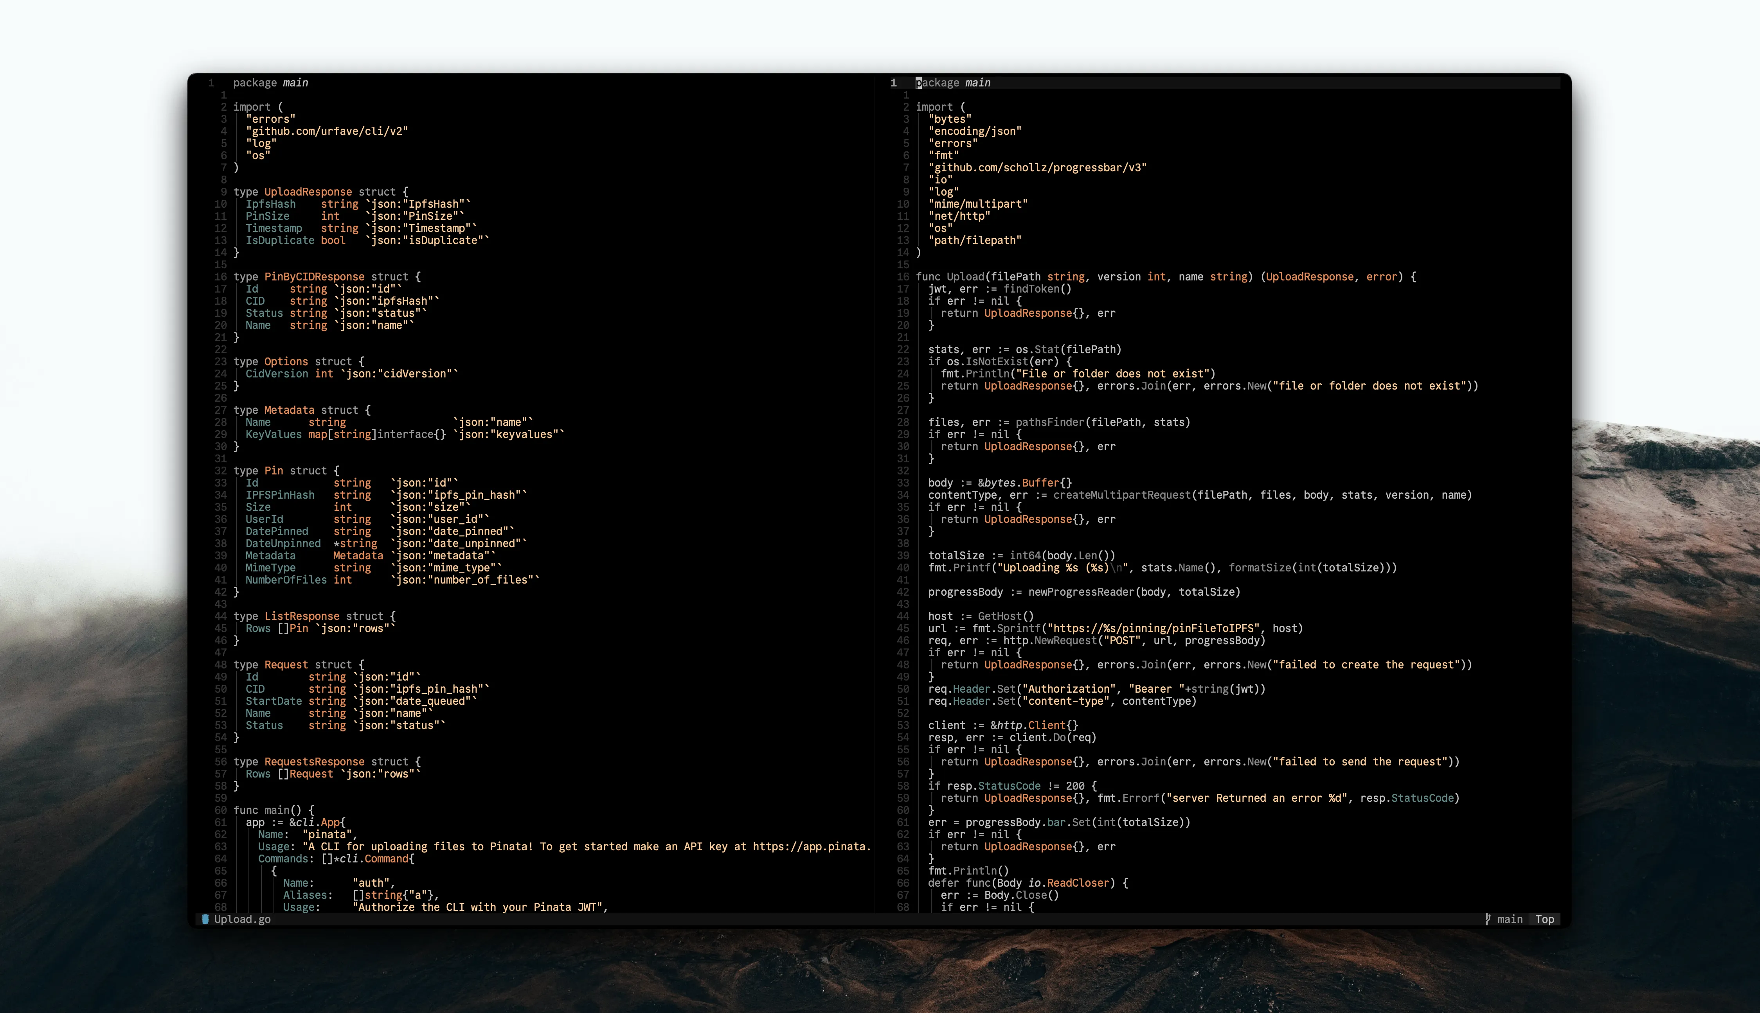1760x1013 pixels.
Task: Click the type Metadata struct declaration
Action: click(302, 410)
